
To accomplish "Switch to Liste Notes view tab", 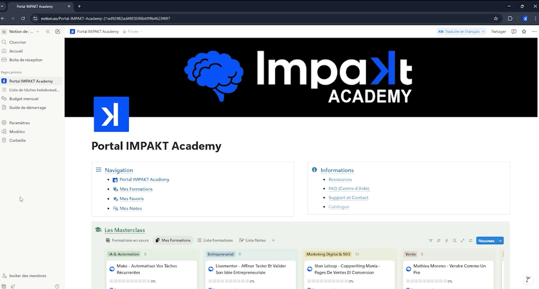I will (x=252, y=240).
